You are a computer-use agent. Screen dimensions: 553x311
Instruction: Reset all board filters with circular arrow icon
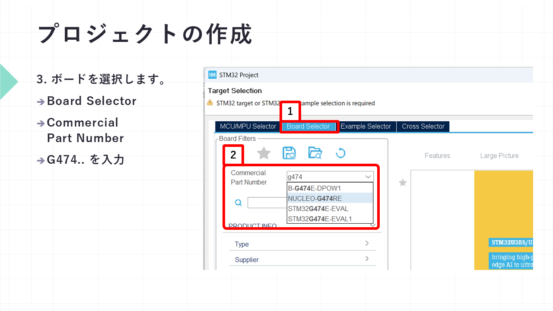click(x=340, y=153)
